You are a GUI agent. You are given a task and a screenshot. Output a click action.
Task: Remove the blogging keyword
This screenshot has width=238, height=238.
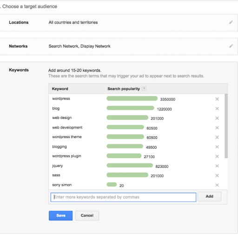pos(217,147)
